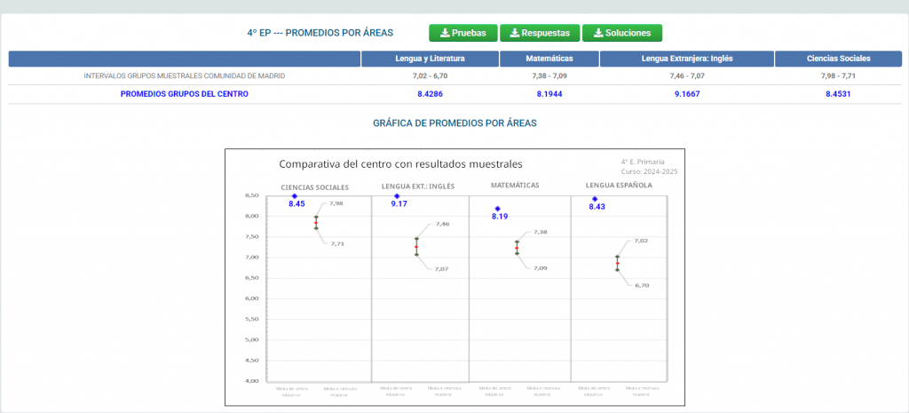
Task: Select the Matemáticas column header
Action: pyautogui.click(x=549, y=59)
